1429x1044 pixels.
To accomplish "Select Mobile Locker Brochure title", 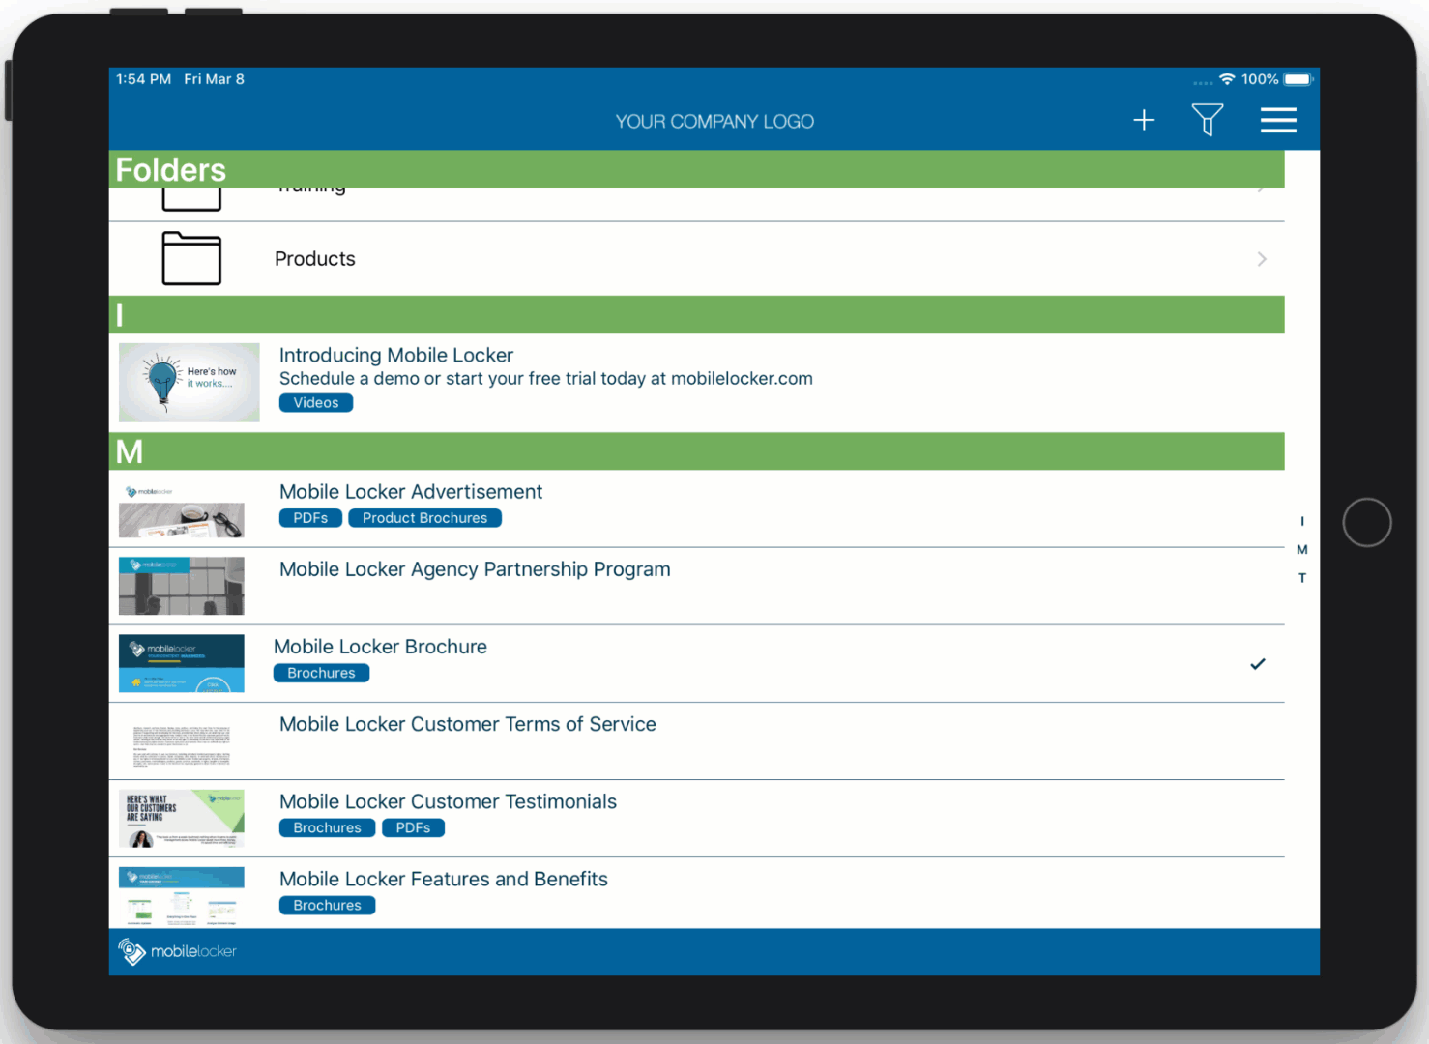I will pos(380,647).
